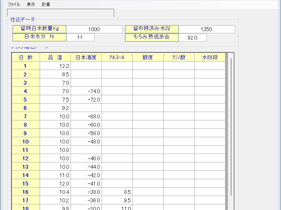This screenshot has height=210, width=281.
Task: Select the 水四段 column header
Action: [x=210, y=57]
